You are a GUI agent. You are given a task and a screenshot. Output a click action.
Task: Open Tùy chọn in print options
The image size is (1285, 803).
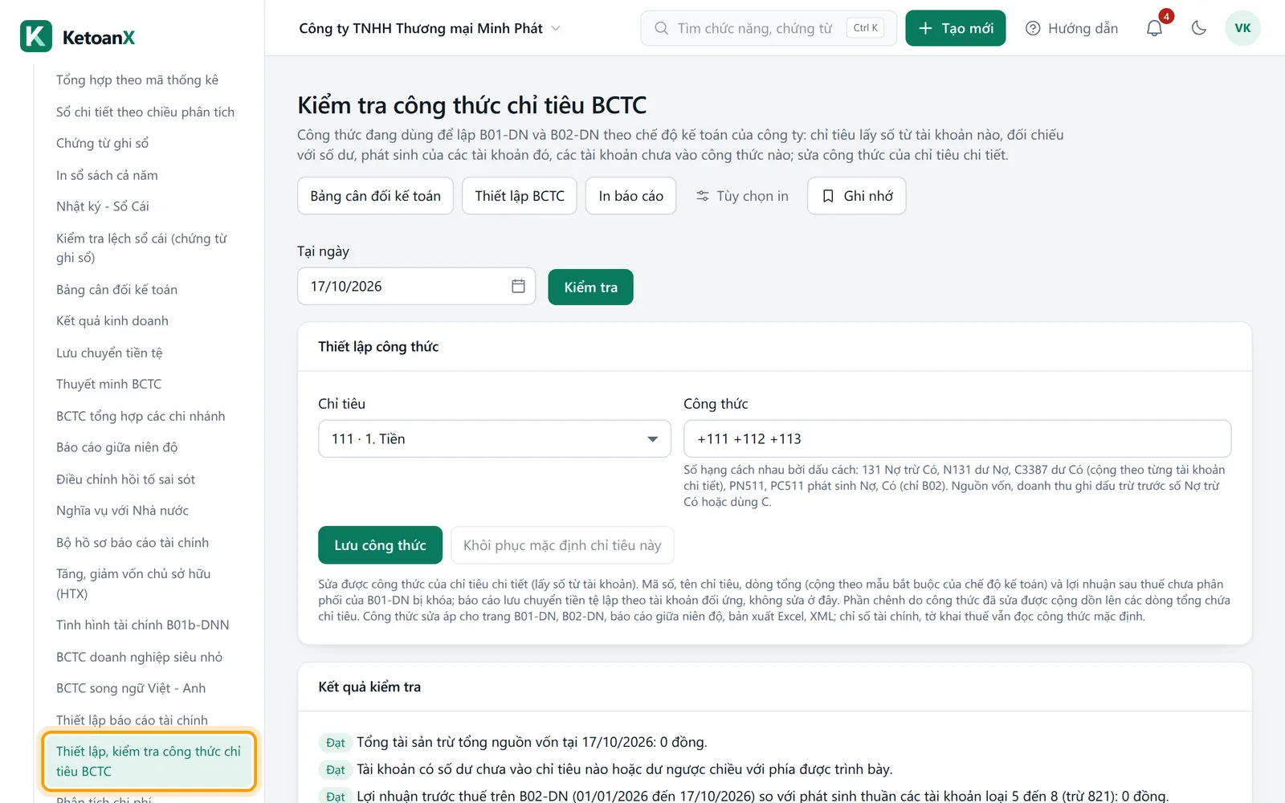pos(742,196)
